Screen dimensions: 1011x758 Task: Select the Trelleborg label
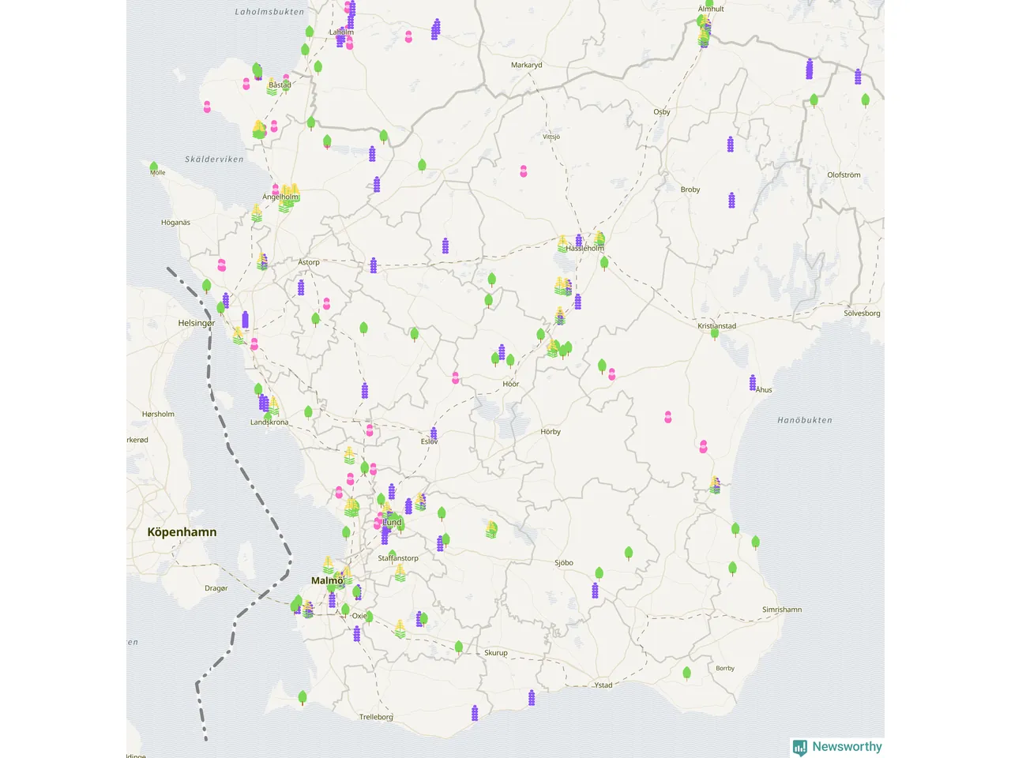(x=376, y=717)
